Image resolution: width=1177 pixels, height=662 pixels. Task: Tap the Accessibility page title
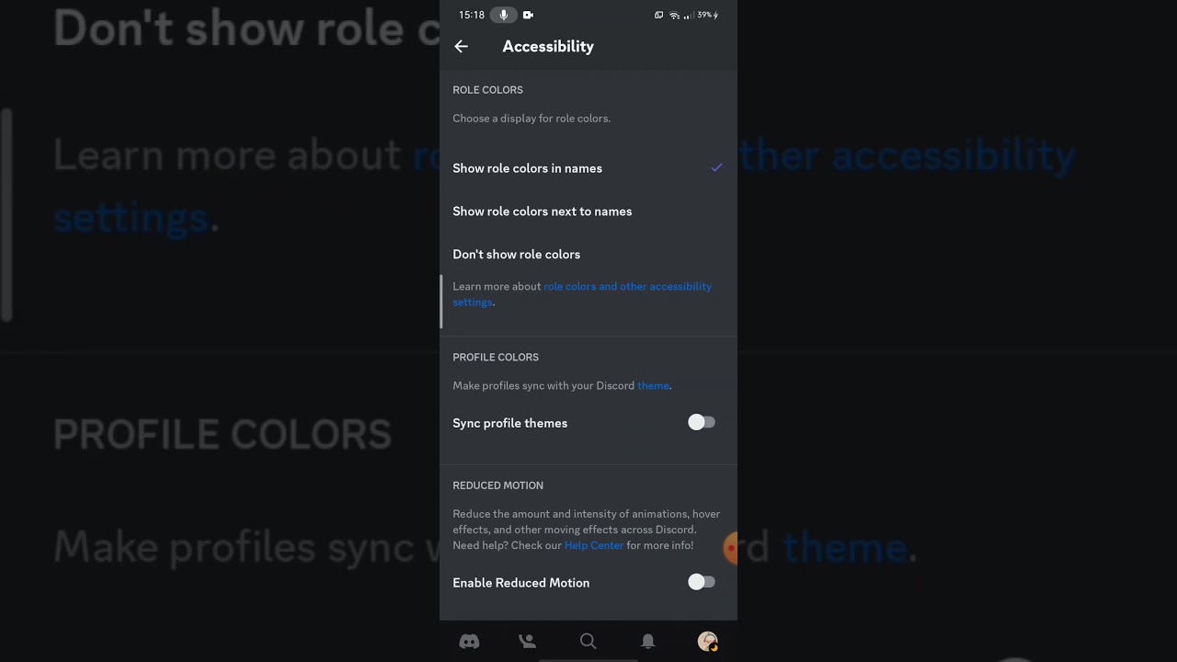pyautogui.click(x=548, y=46)
